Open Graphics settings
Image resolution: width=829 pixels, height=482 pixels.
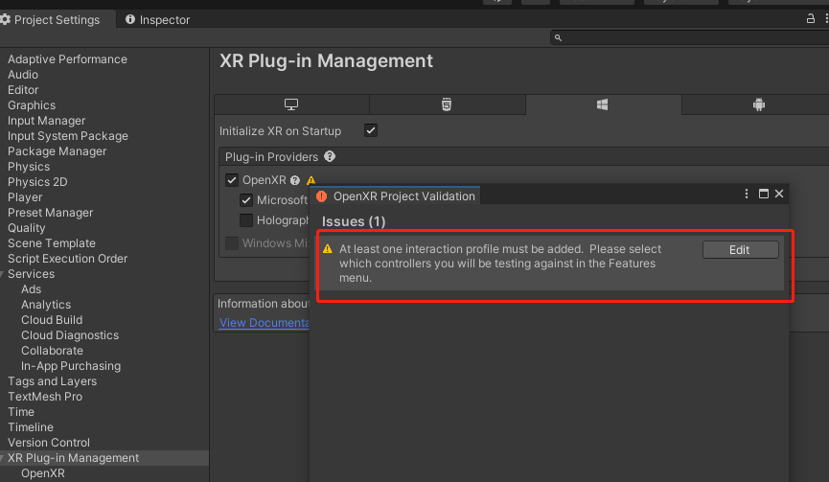tap(32, 105)
